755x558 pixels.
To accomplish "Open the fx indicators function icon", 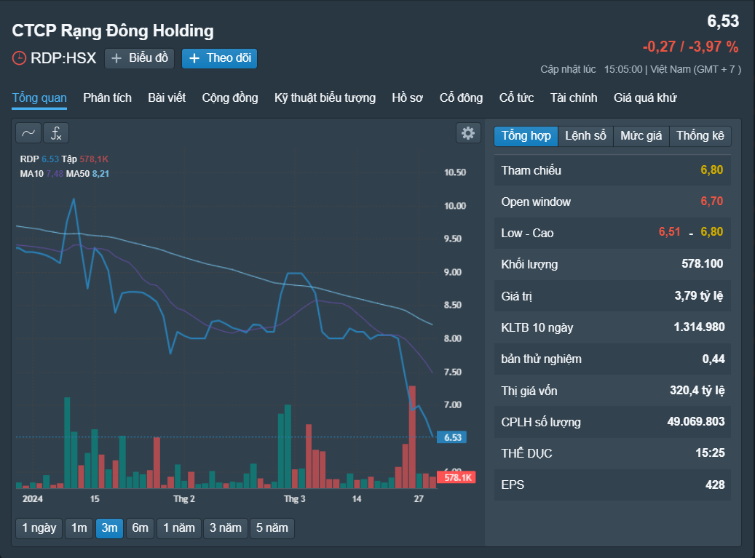I will coord(56,133).
